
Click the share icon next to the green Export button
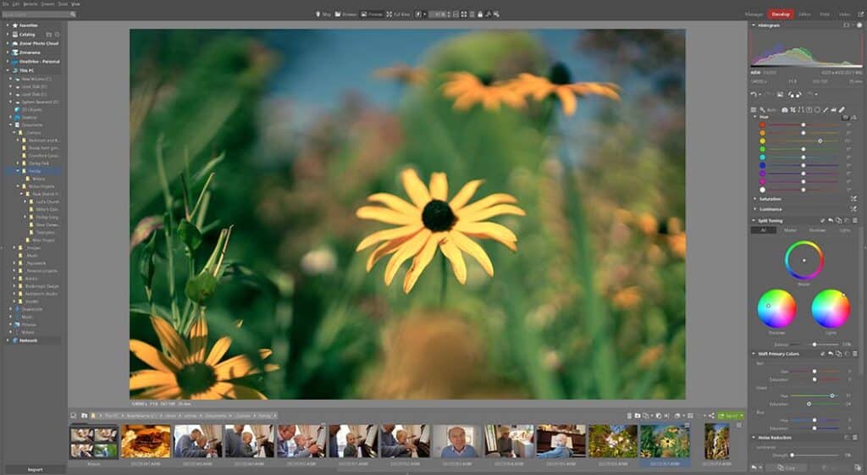(x=711, y=415)
